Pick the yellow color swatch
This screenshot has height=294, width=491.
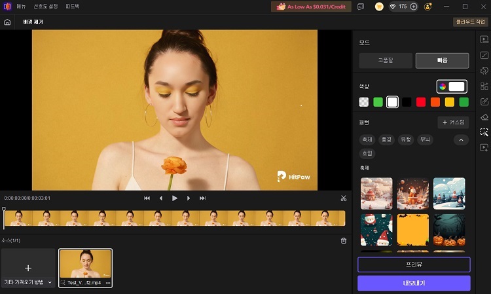pos(450,102)
